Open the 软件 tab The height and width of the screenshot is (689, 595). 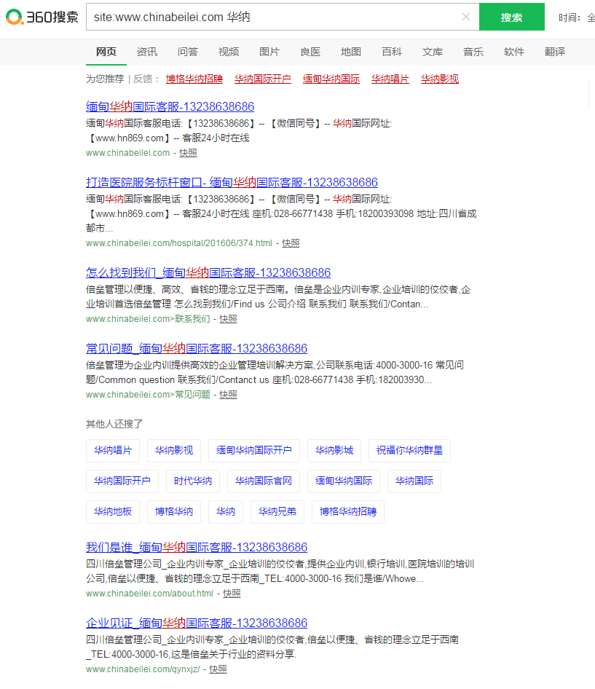point(514,52)
